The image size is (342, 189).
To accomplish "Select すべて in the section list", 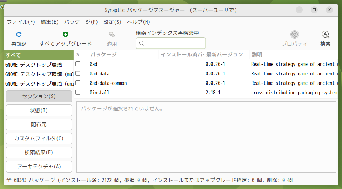I will click(x=39, y=55).
